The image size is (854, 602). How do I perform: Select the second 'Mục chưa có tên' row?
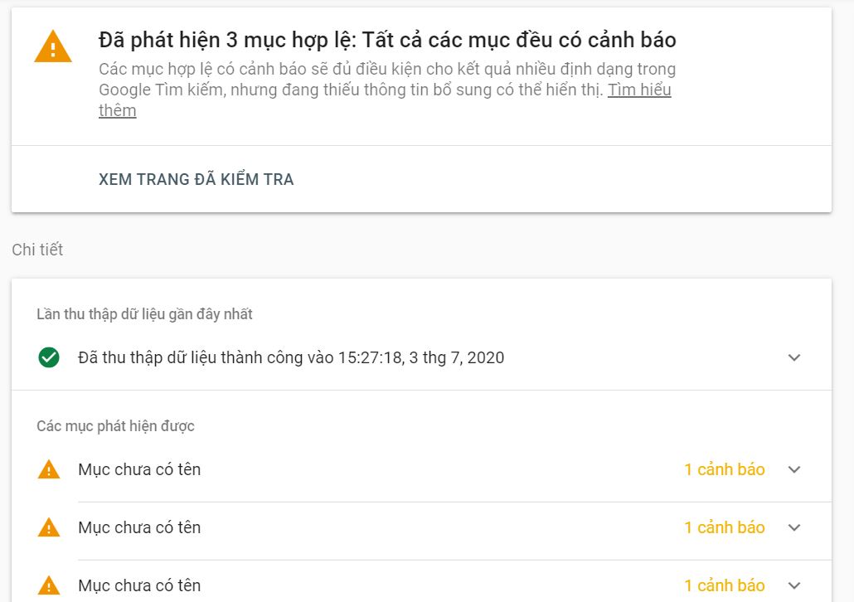pos(421,527)
